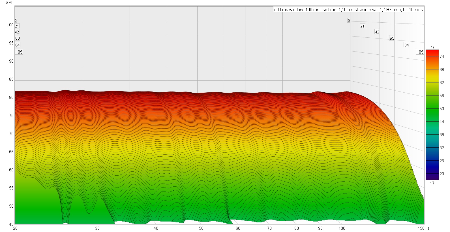
Task: Click the 84 time label at left edge
Action: (18, 45)
